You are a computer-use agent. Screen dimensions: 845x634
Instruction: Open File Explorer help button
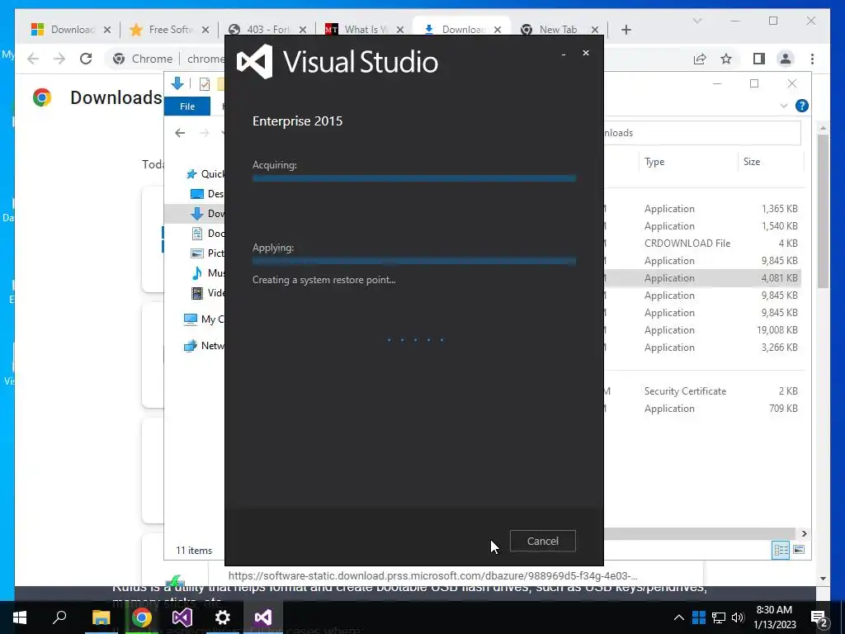[x=802, y=106]
